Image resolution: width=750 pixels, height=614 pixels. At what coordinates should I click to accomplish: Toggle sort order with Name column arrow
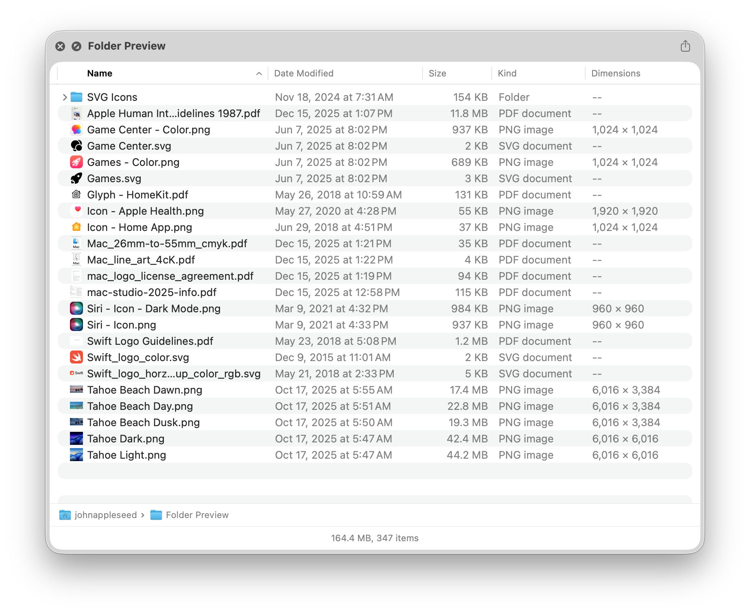coord(259,74)
